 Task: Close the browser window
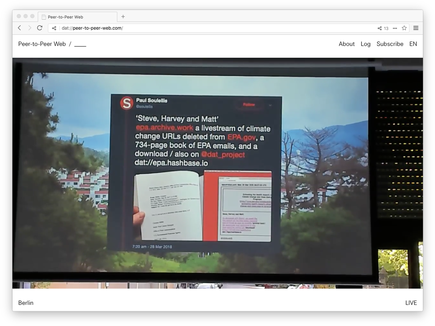[19, 16]
